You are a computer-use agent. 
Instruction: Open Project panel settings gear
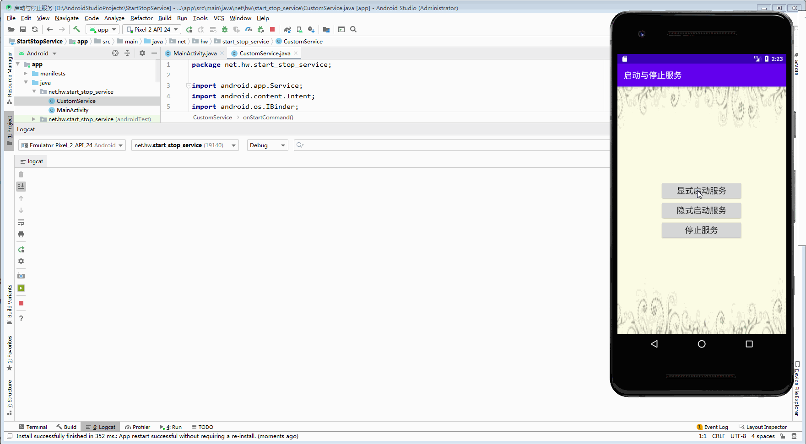(x=142, y=53)
